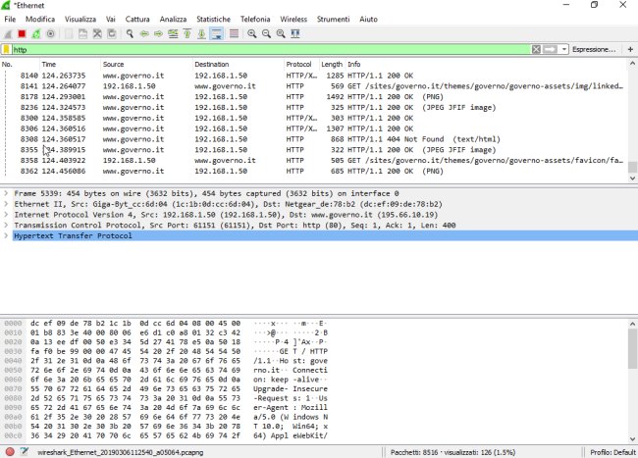Image resolution: width=638 pixels, height=458 pixels.
Task: Select packet 8236 JPEG JFIF row
Action: pos(313,107)
